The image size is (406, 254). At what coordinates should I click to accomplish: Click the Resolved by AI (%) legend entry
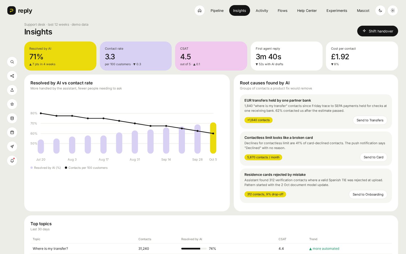[x=46, y=168]
